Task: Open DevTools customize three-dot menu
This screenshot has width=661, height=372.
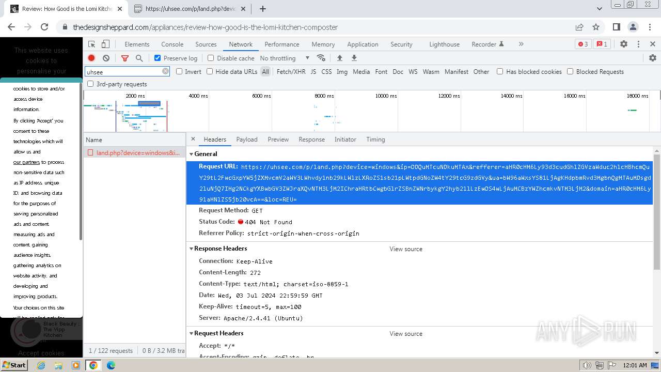Action: (x=639, y=44)
